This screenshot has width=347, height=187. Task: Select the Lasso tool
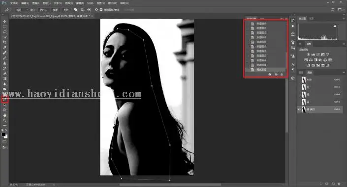[x=4, y=32]
